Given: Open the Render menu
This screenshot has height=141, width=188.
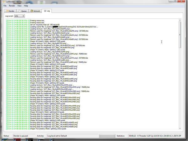Looking at the screenshot, I should [12, 6].
